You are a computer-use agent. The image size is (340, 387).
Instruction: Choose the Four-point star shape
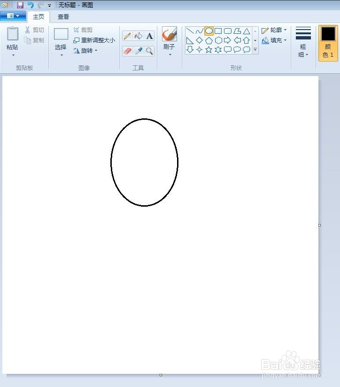(200, 50)
